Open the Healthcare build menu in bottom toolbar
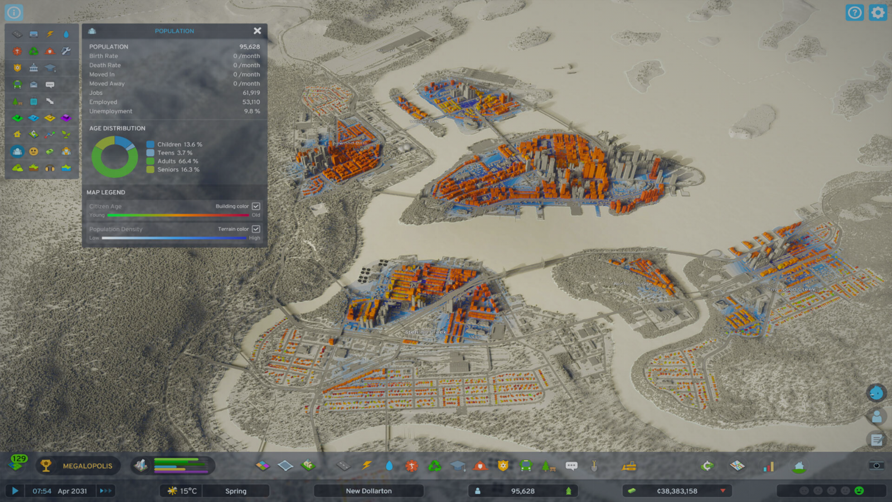892x502 pixels. pyautogui.click(x=411, y=466)
